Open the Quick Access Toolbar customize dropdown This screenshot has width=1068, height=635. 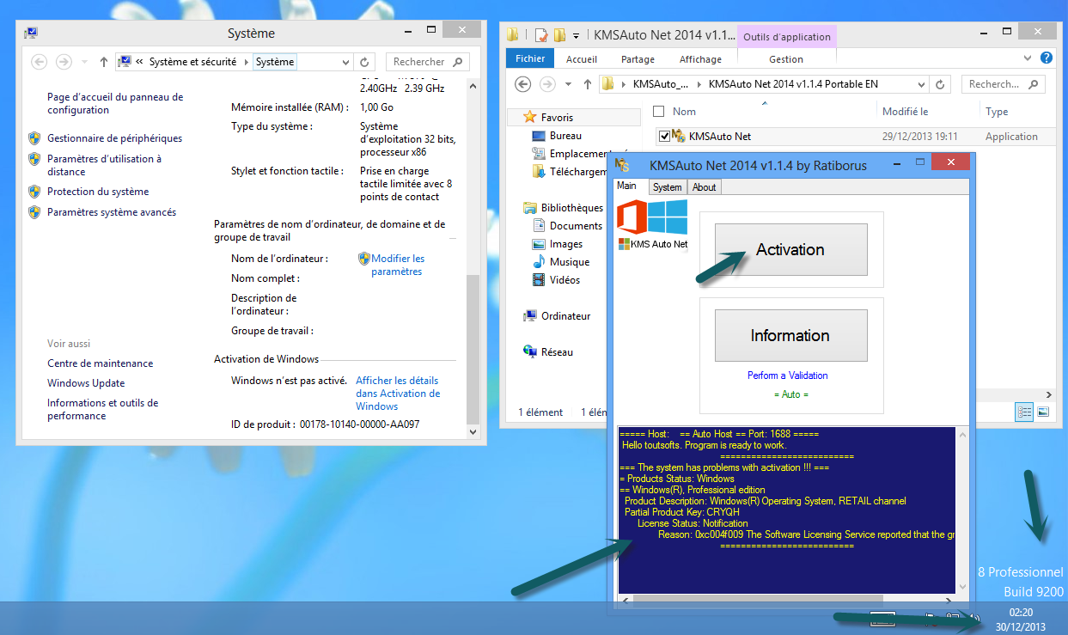(x=576, y=36)
